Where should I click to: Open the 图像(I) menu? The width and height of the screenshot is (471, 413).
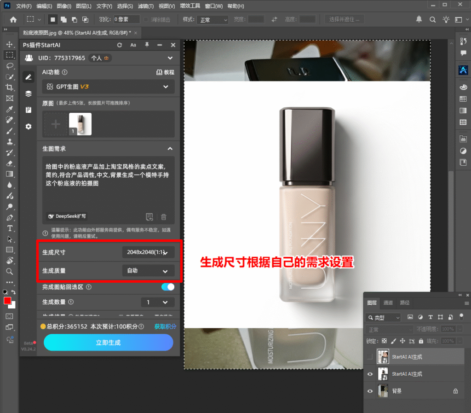pyautogui.click(x=64, y=6)
